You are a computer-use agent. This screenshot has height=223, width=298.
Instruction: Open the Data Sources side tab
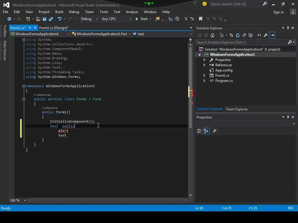click(x=5, y=51)
